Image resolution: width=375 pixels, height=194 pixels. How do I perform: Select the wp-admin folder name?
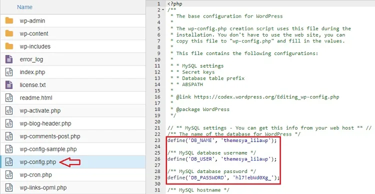[32, 21]
